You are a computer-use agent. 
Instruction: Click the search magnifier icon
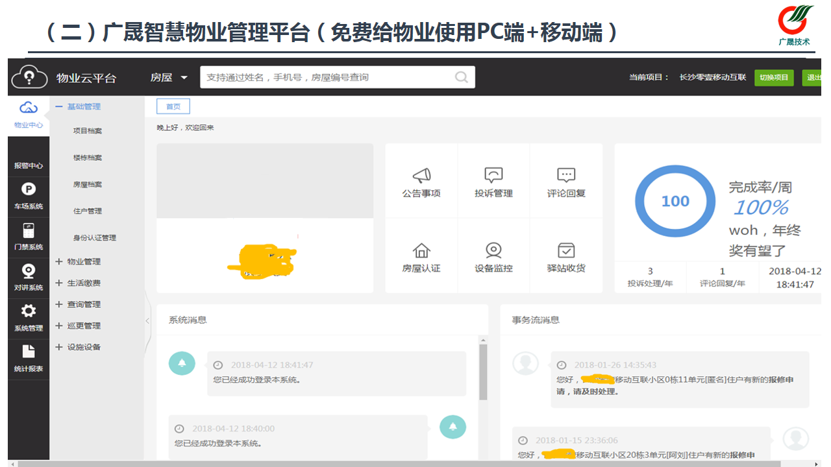point(461,77)
